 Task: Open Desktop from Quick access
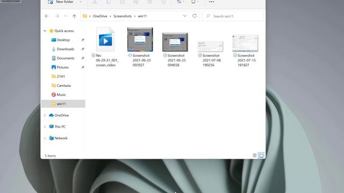tap(63, 40)
